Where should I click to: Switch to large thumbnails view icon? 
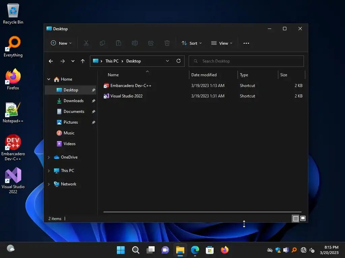pos(303,218)
